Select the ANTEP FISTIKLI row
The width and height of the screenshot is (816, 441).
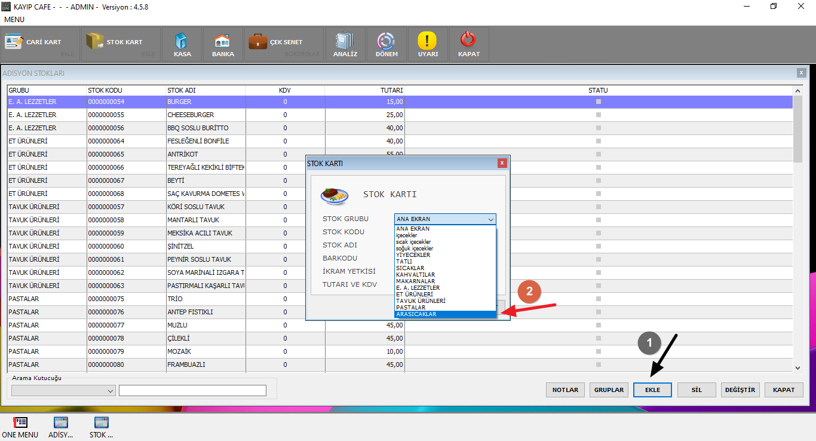click(400, 312)
